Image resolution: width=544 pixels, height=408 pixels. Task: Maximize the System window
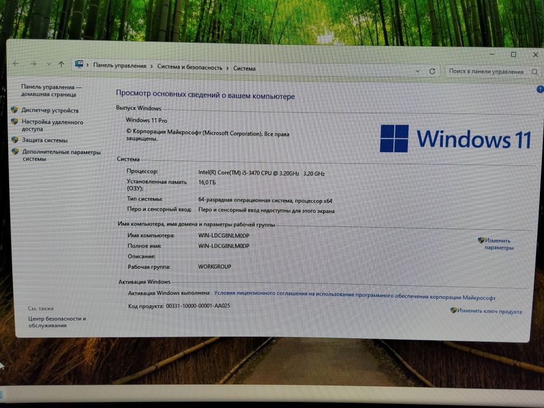point(514,54)
